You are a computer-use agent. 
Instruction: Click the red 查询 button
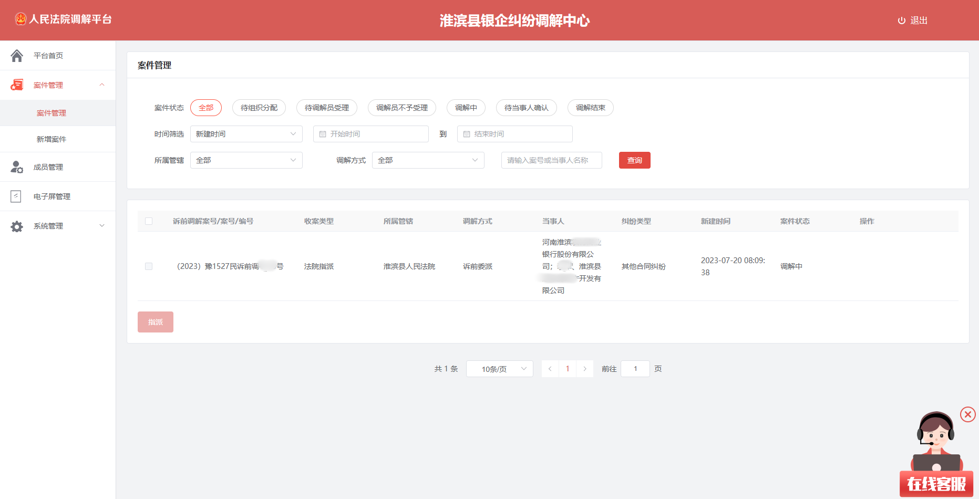click(x=635, y=160)
